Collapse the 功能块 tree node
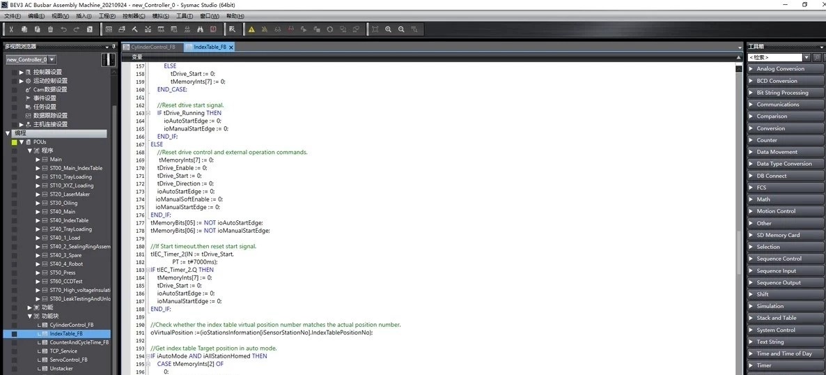 (30, 316)
